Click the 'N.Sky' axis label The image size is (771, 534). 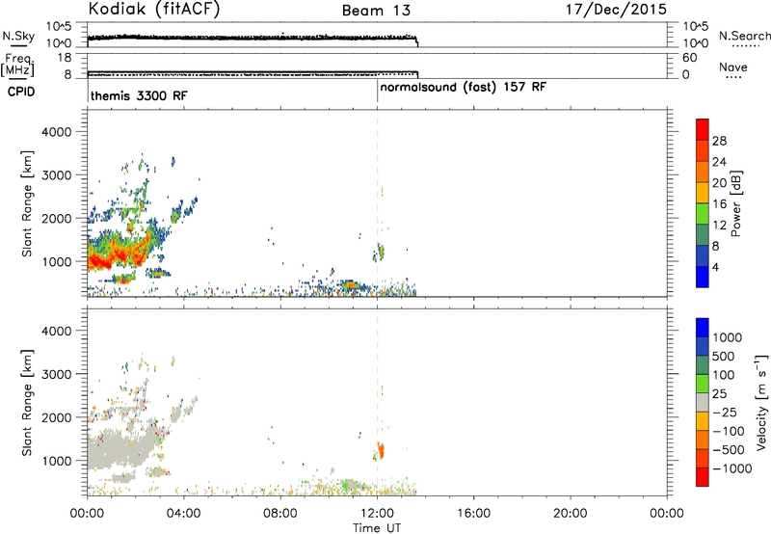18,36
